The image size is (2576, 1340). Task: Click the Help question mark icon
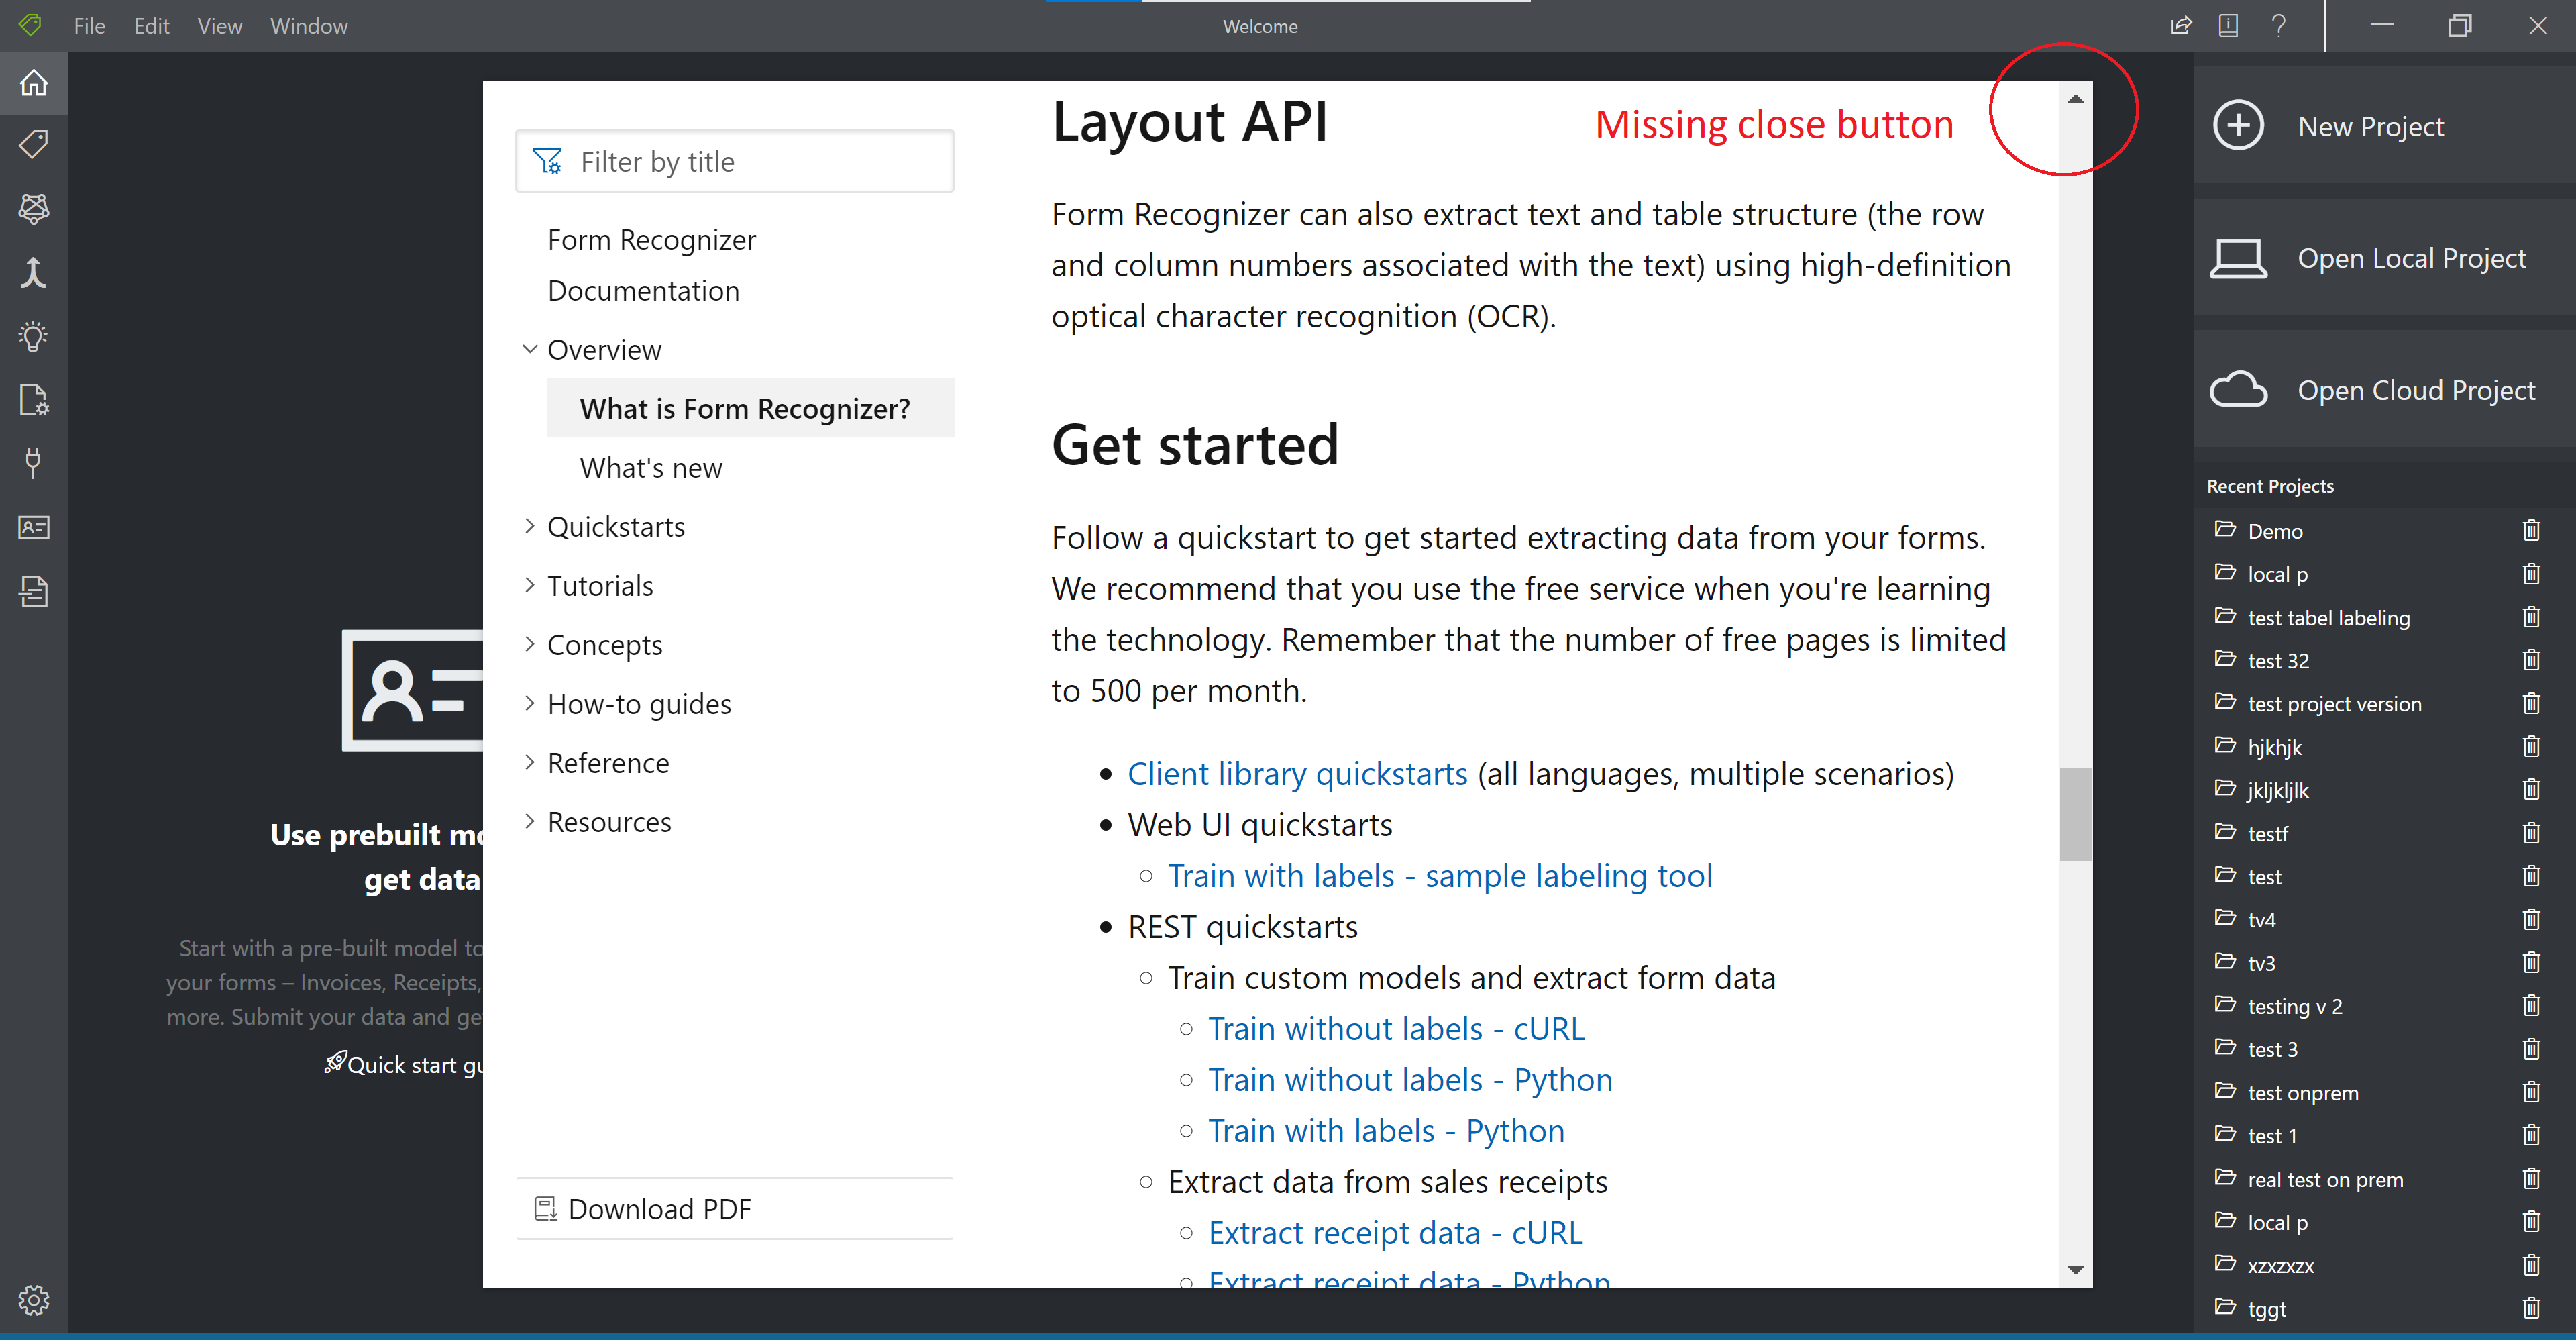coord(2279,25)
